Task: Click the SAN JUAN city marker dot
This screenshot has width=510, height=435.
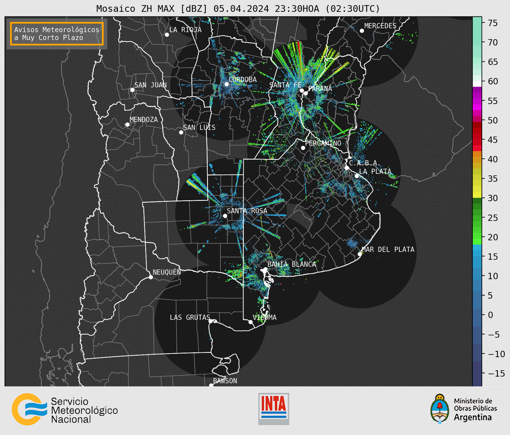Action: [x=132, y=90]
